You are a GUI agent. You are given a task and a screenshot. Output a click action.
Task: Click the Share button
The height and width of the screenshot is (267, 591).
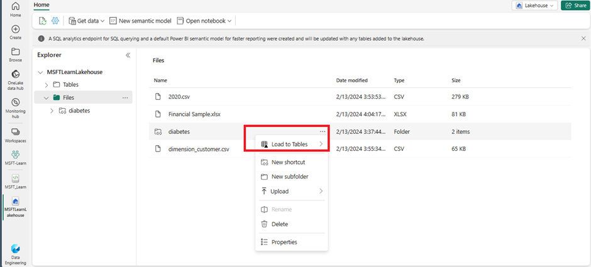(x=575, y=6)
